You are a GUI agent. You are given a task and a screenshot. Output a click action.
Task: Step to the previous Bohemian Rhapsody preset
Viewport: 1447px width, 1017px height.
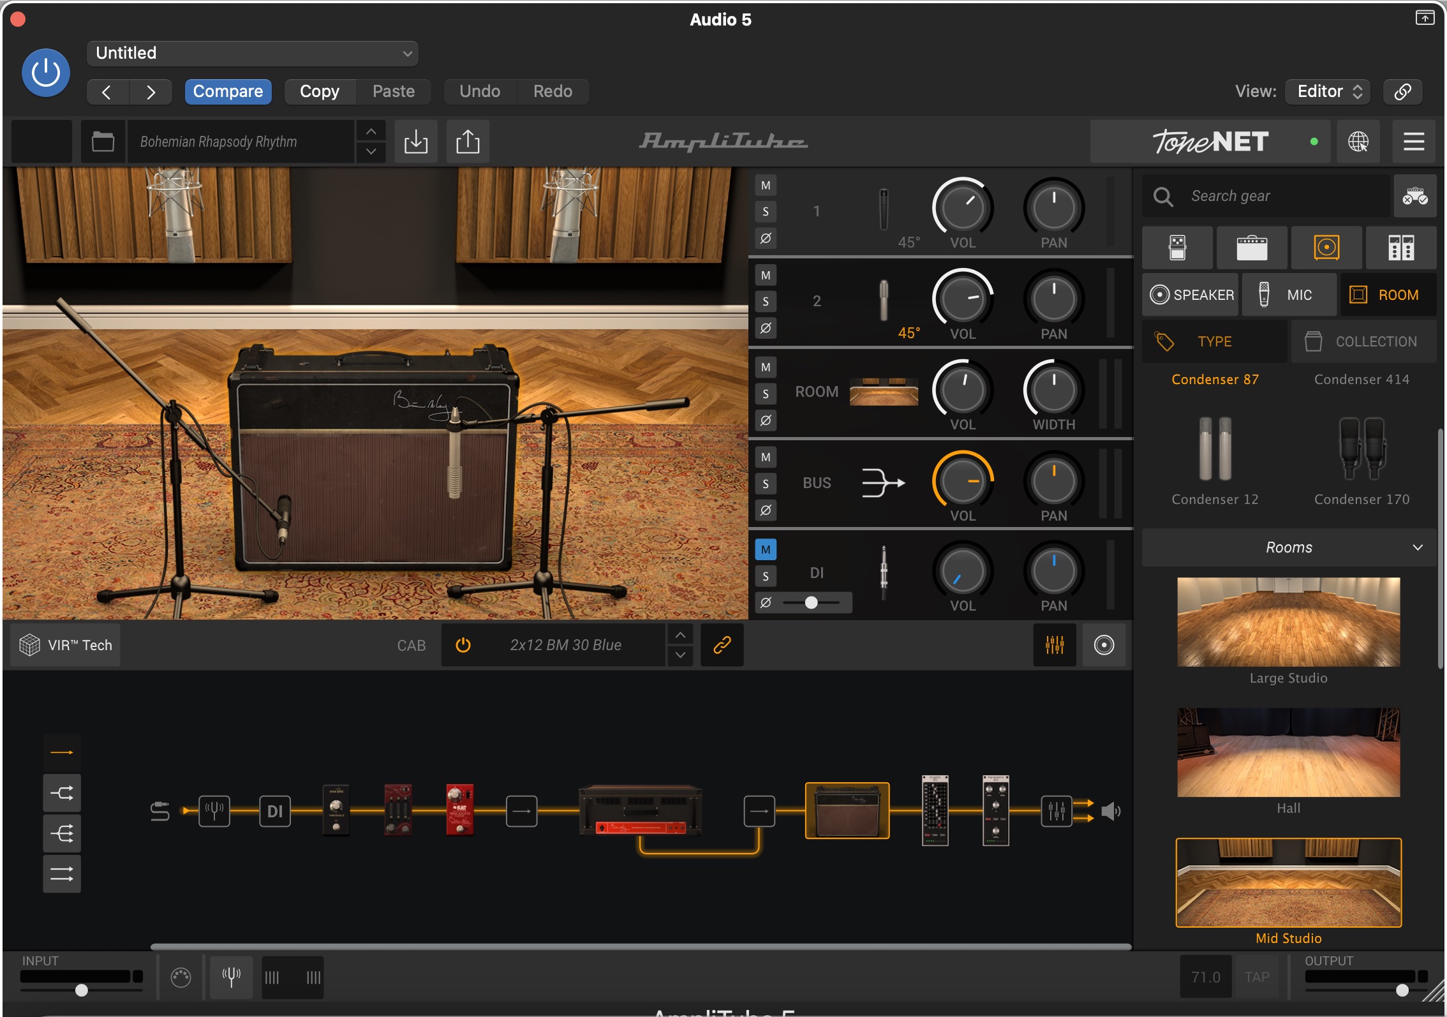371,131
